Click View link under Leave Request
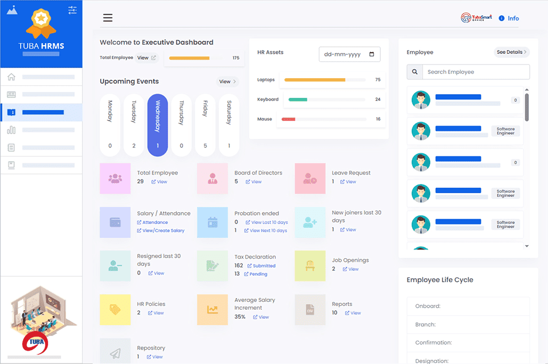Image resolution: width=548 pixels, height=364 pixels. [348, 181]
